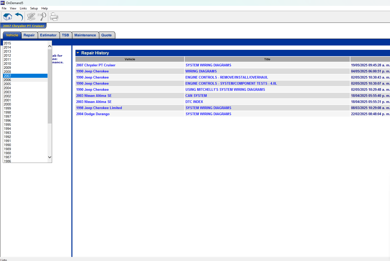Screen dimensions: 390x261
Task: Select year 2015 in the list
Action: pyautogui.click(x=7, y=43)
